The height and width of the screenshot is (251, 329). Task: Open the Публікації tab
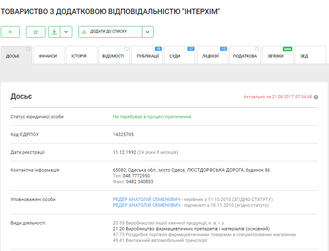click(x=147, y=56)
